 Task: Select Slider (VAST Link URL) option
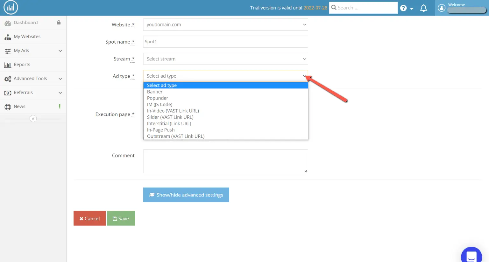pos(226,117)
